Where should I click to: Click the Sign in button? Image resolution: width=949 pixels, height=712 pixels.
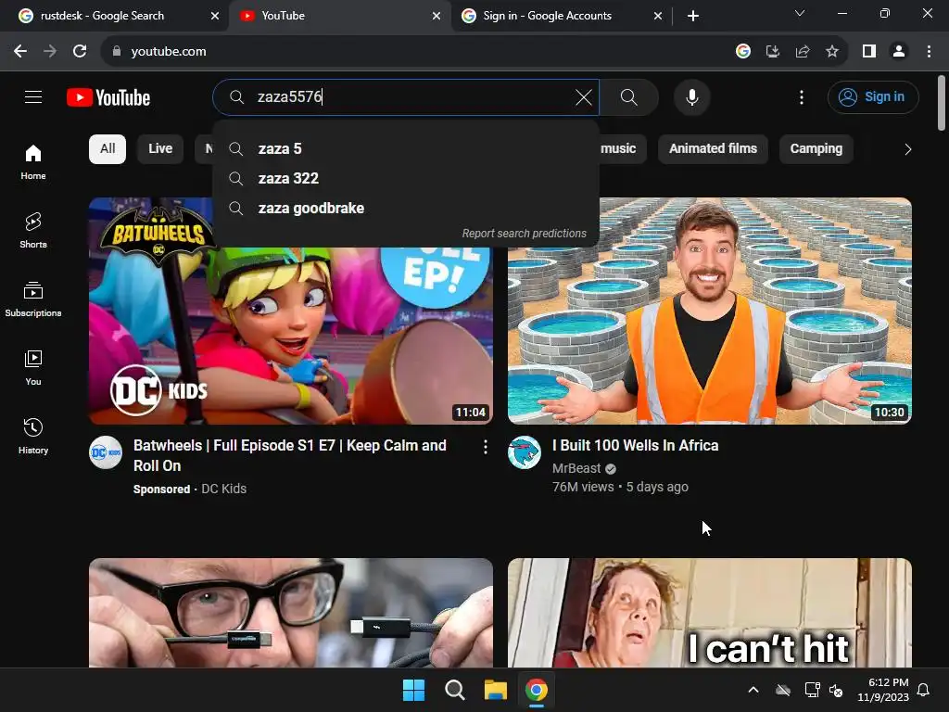pyautogui.click(x=873, y=96)
